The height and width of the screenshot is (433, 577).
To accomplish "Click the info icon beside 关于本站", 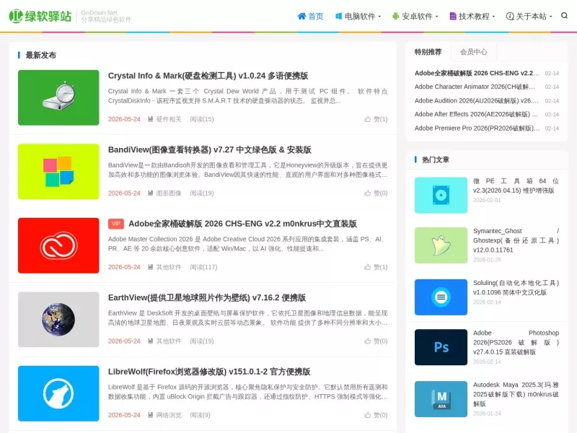I will tap(510, 16).
